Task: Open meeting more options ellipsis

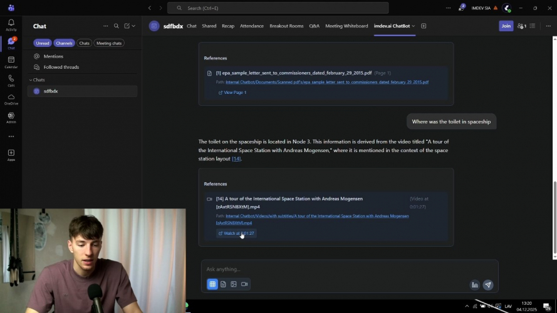Action: (548, 26)
